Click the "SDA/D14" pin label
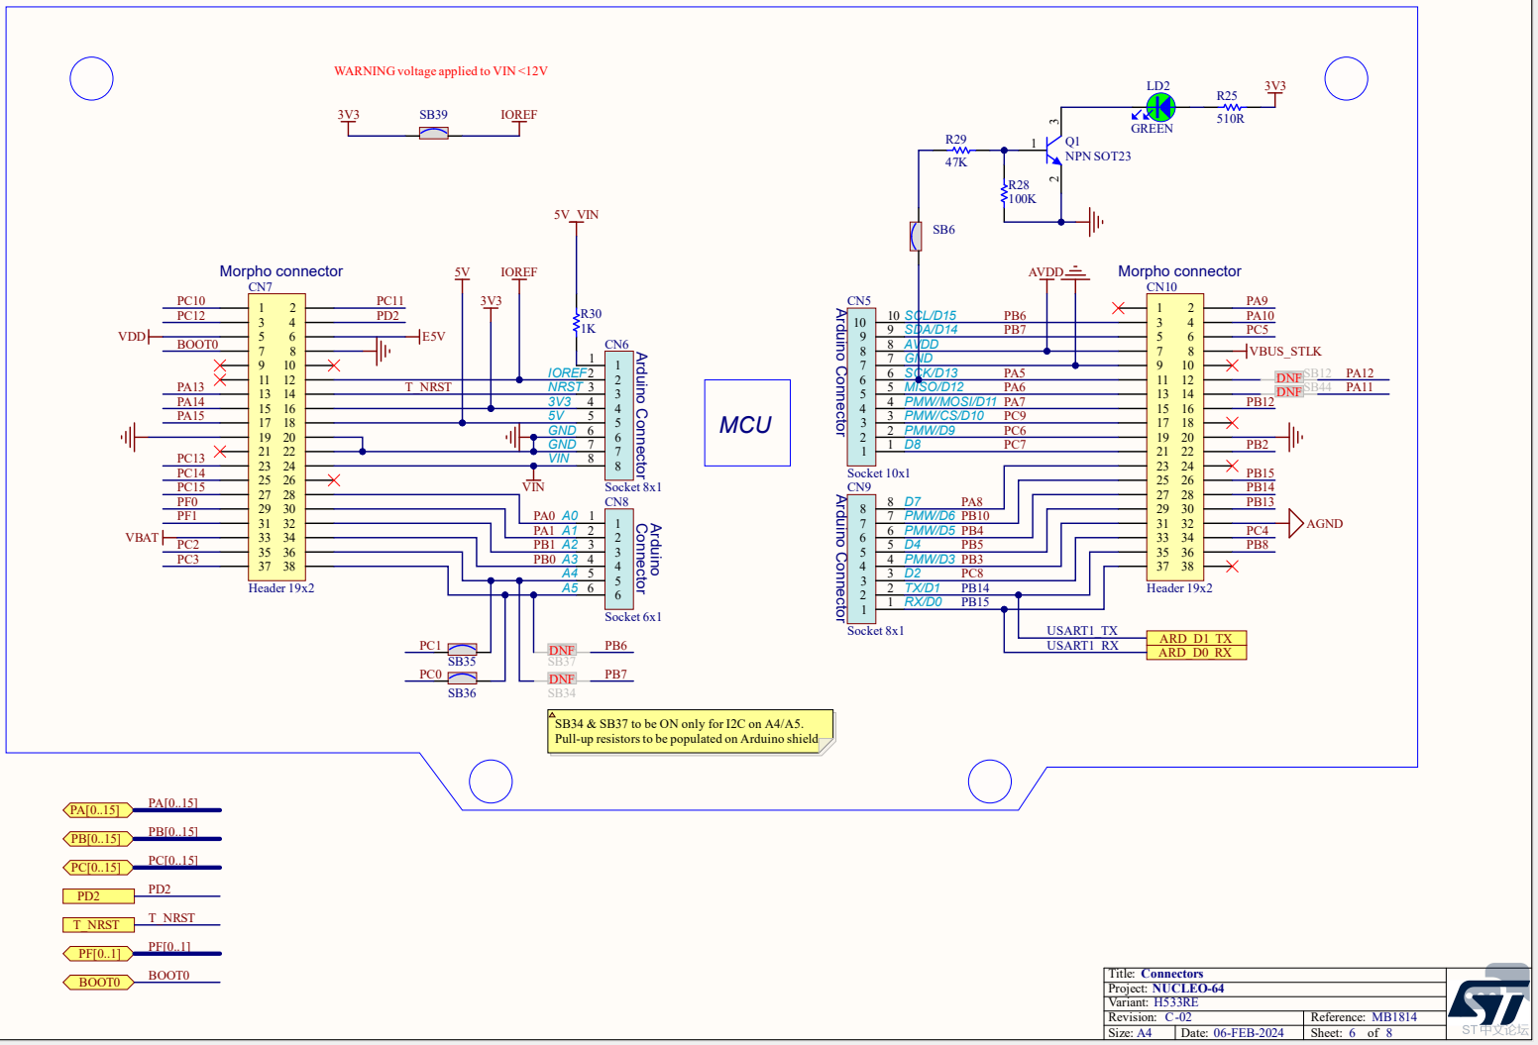The height and width of the screenshot is (1045, 1538). [931, 330]
